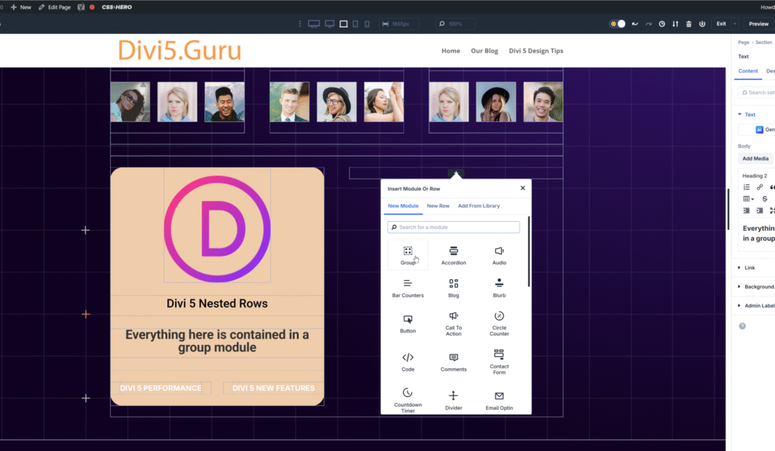Click the Preview button
Viewport: 775px width, 451px height.
[758, 24]
